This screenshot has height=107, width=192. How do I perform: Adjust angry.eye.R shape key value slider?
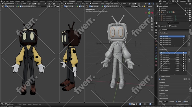tap(177, 62)
